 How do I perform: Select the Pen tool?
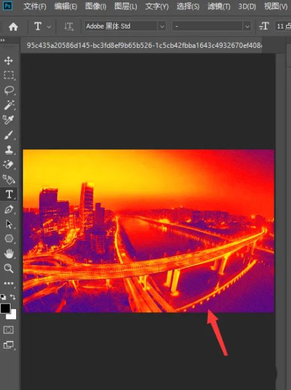pyautogui.click(x=9, y=210)
